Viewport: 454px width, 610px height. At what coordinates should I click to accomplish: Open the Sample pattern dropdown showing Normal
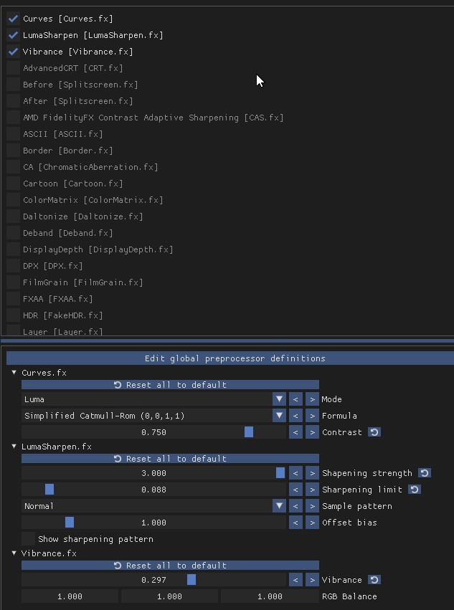(x=153, y=506)
